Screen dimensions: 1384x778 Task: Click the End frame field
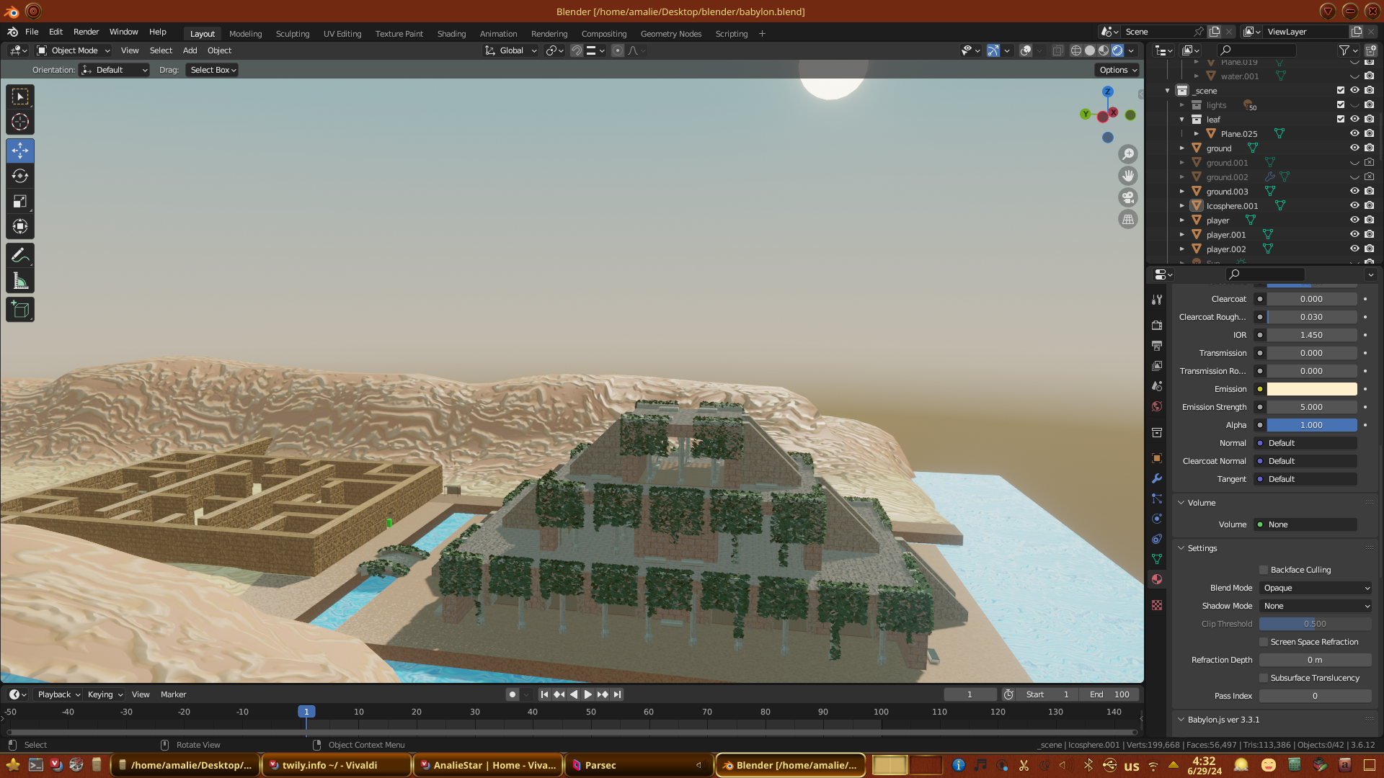click(x=1110, y=694)
